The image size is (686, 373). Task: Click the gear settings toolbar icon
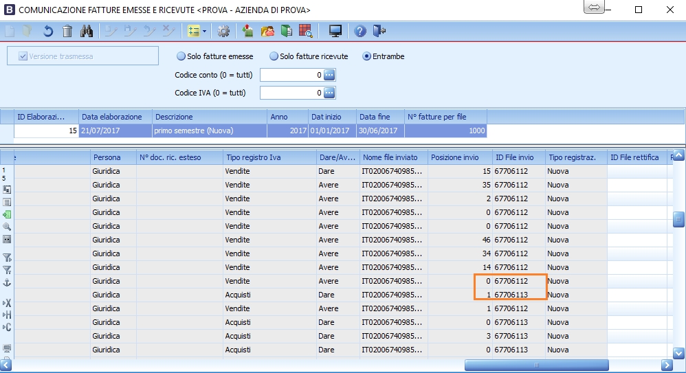coord(223,31)
